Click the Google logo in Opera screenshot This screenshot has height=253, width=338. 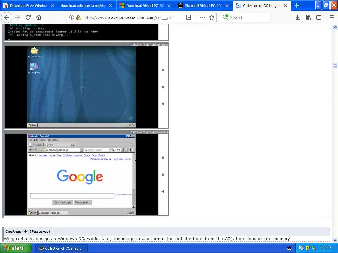coord(80,177)
